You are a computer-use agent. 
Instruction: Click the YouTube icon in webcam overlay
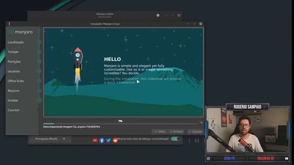(287, 159)
